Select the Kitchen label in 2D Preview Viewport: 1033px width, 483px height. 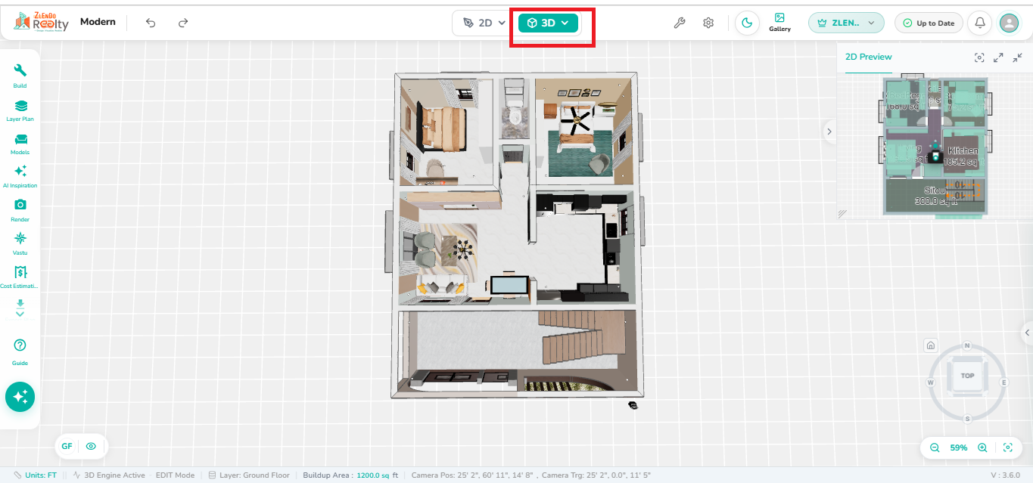pos(963,150)
